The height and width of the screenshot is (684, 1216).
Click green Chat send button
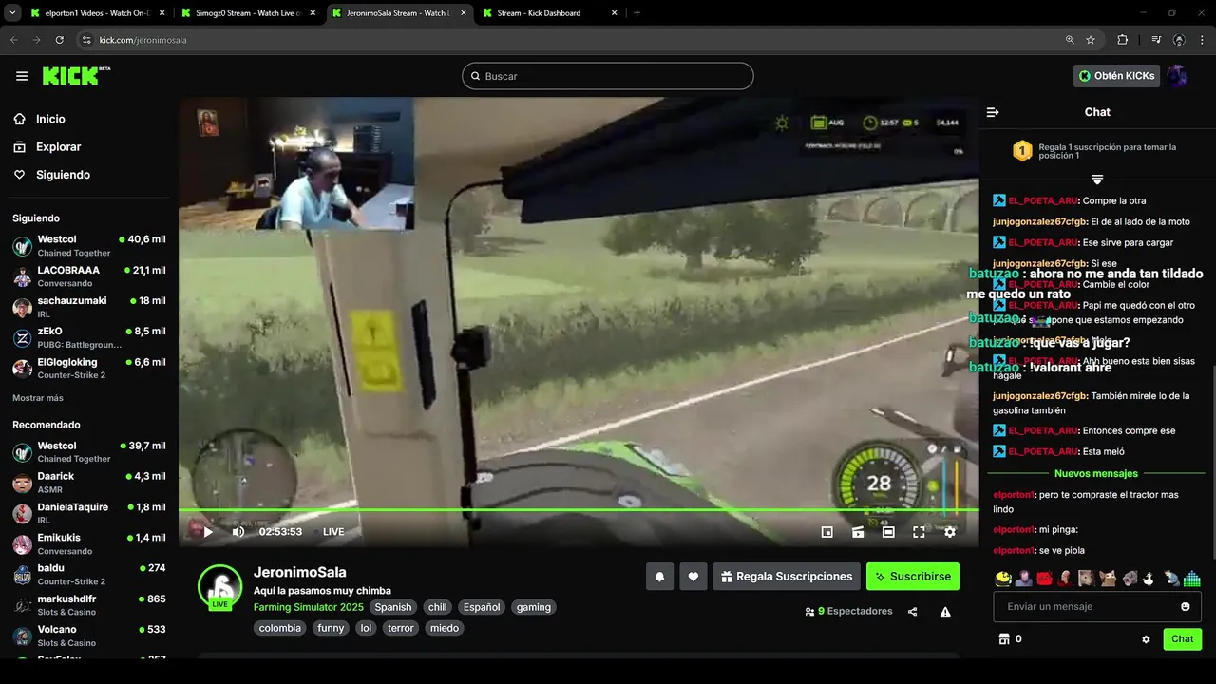point(1182,639)
